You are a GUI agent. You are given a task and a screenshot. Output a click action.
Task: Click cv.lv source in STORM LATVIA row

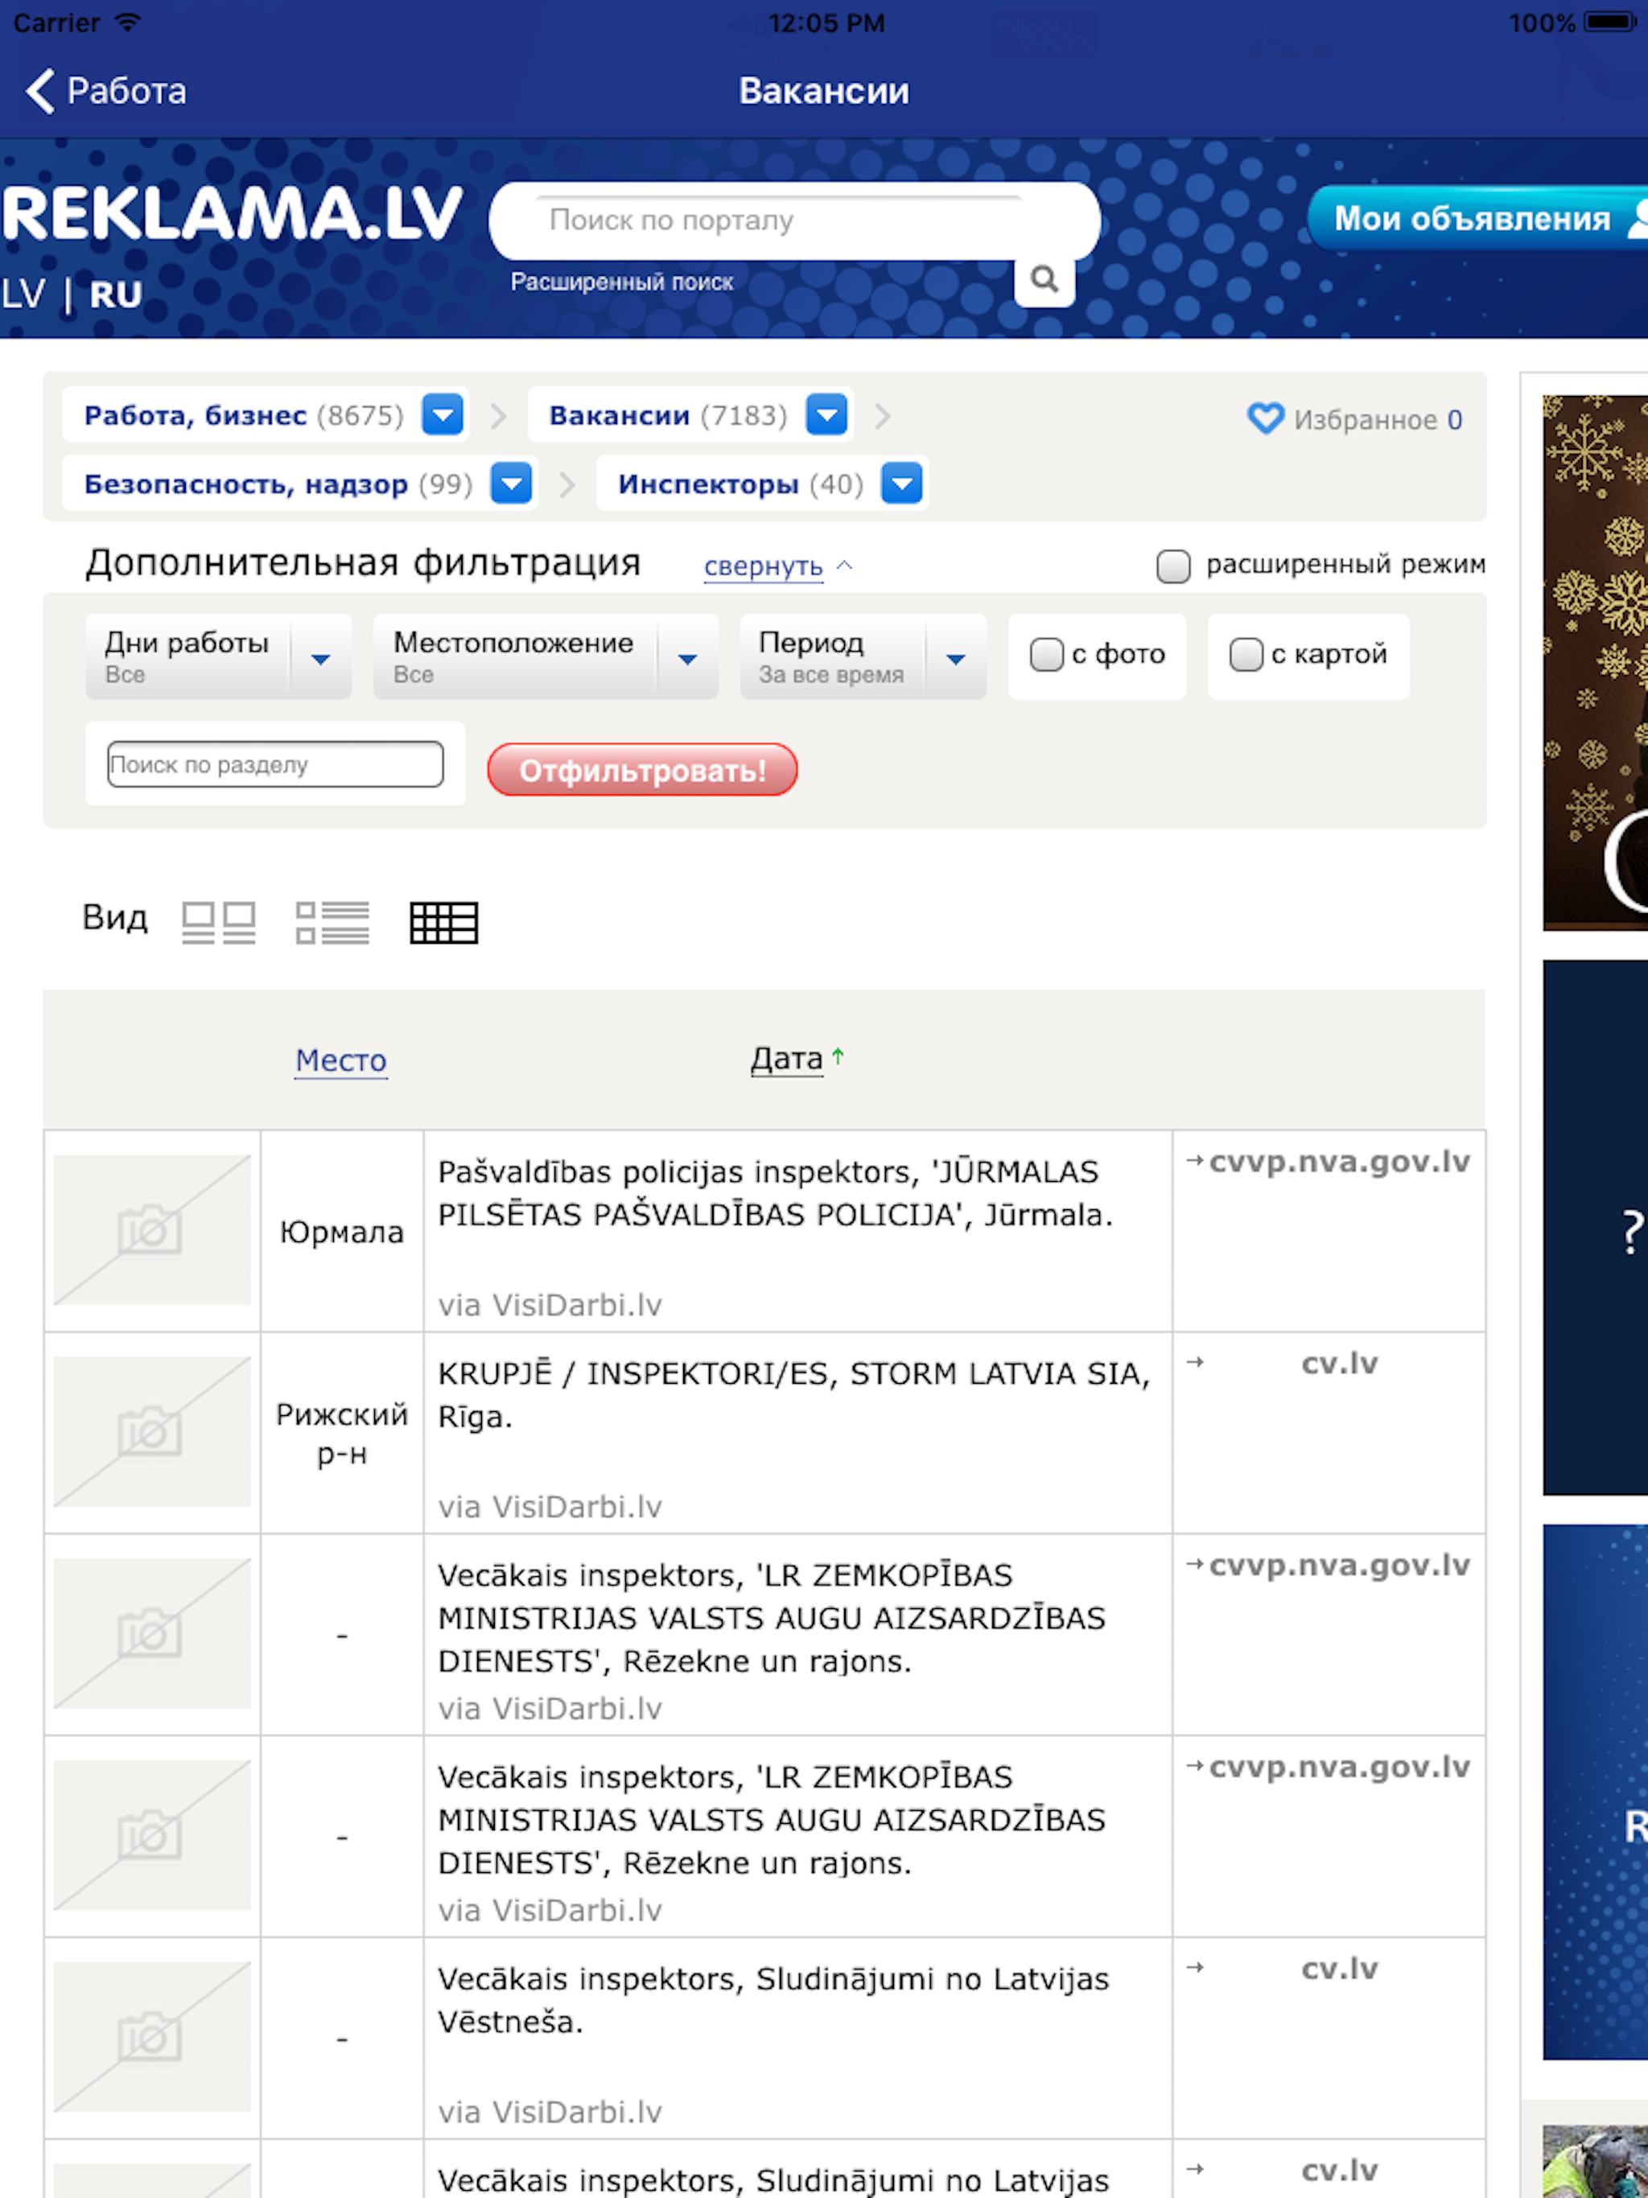[1340, 1364]
